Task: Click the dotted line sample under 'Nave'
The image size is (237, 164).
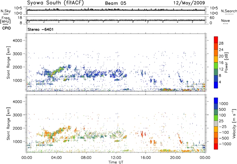Action: click(225, 24)
